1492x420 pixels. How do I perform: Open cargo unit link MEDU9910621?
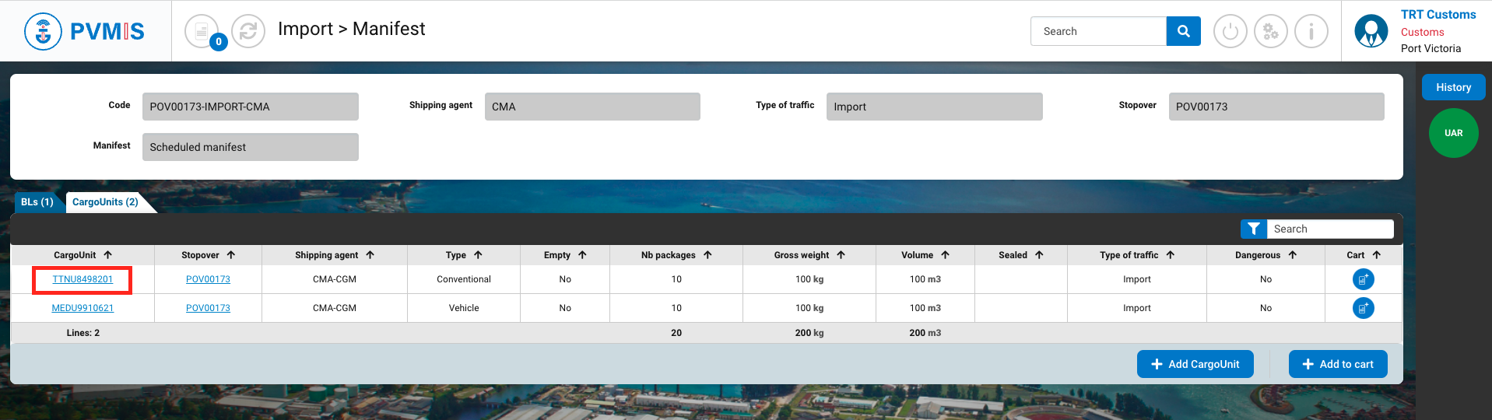[x=82, y=308]
